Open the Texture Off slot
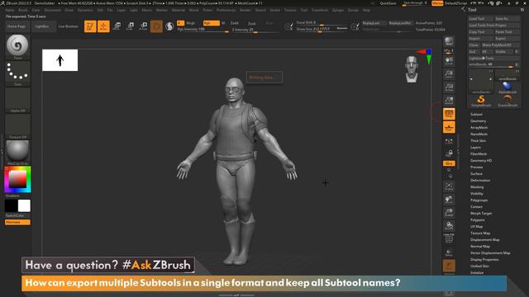The height and width of the screenshot is (297, 529). (17, 126)
